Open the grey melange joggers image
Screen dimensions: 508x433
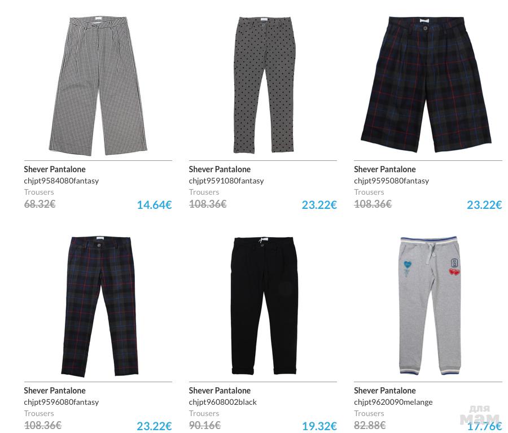pyautogui.click(x=430, y=305)
